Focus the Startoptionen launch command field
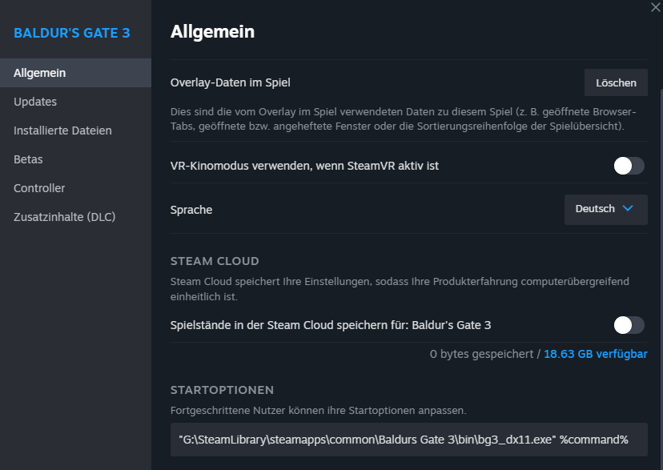This screenshot has height=470, width=663. (408, 440)
